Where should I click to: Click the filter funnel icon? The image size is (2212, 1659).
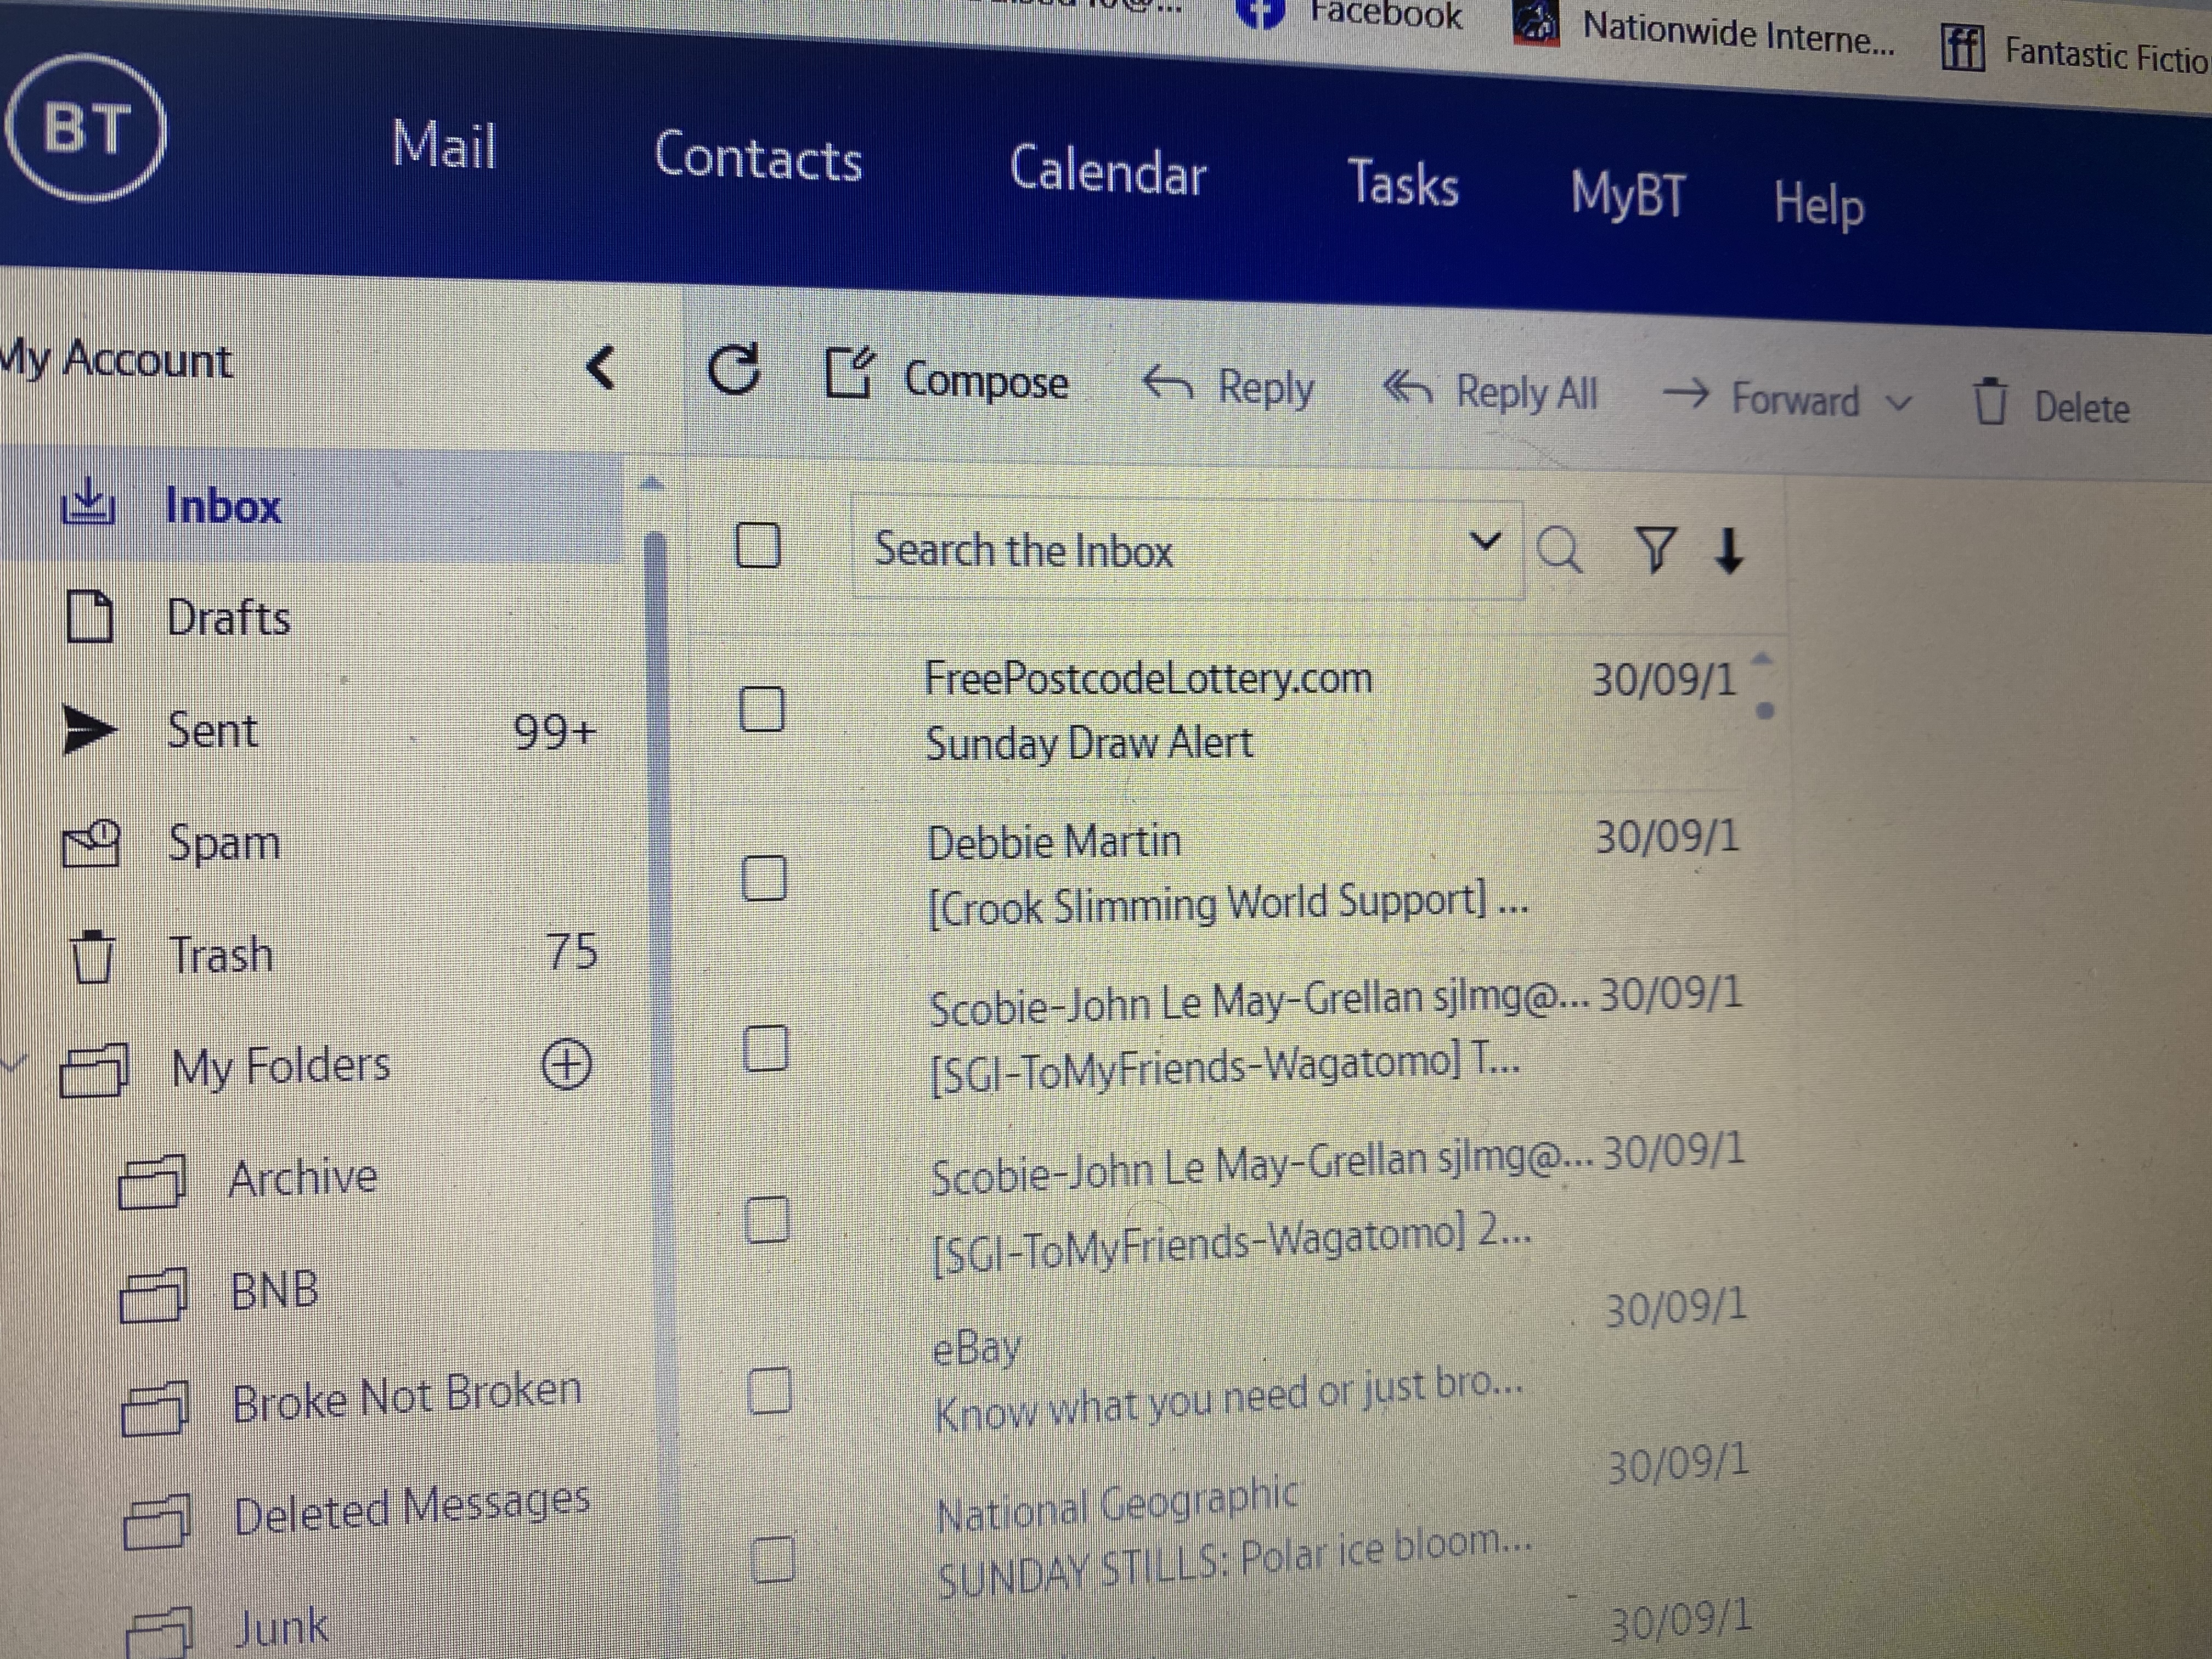tap(1655, 550)
